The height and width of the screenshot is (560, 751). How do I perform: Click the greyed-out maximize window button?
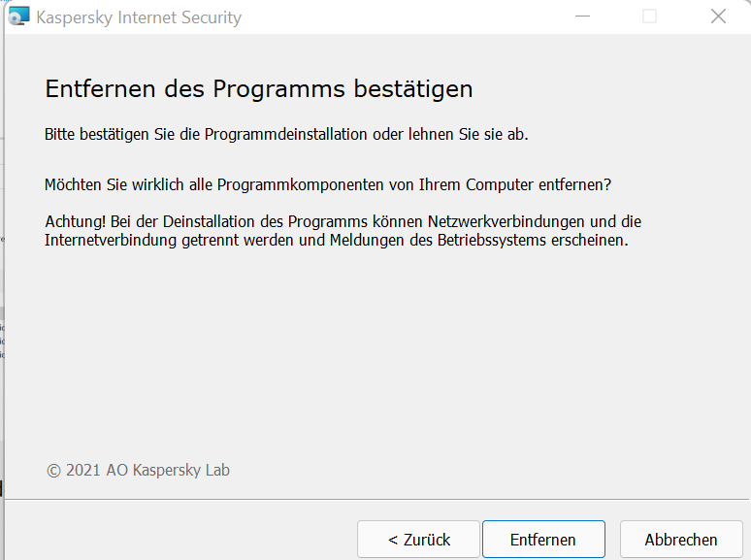click(x=649, y=16)
